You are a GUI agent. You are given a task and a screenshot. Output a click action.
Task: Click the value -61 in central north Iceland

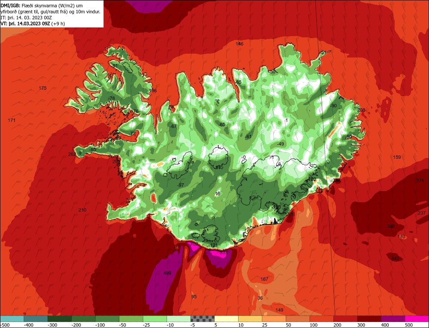[248, 137]
